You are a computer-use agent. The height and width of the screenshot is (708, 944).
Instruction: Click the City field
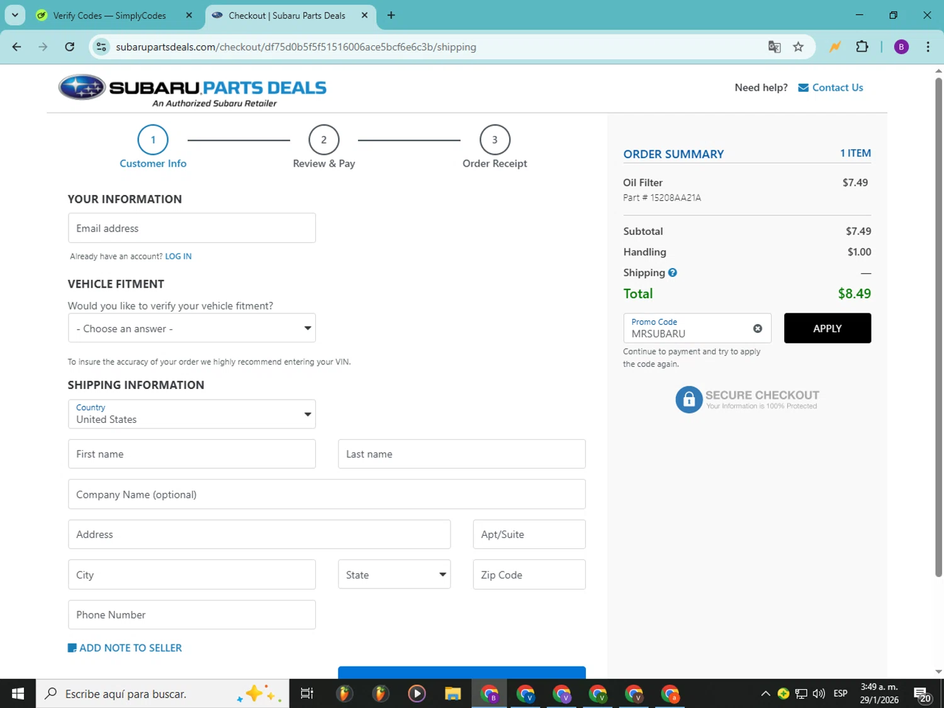click(192, 575)
